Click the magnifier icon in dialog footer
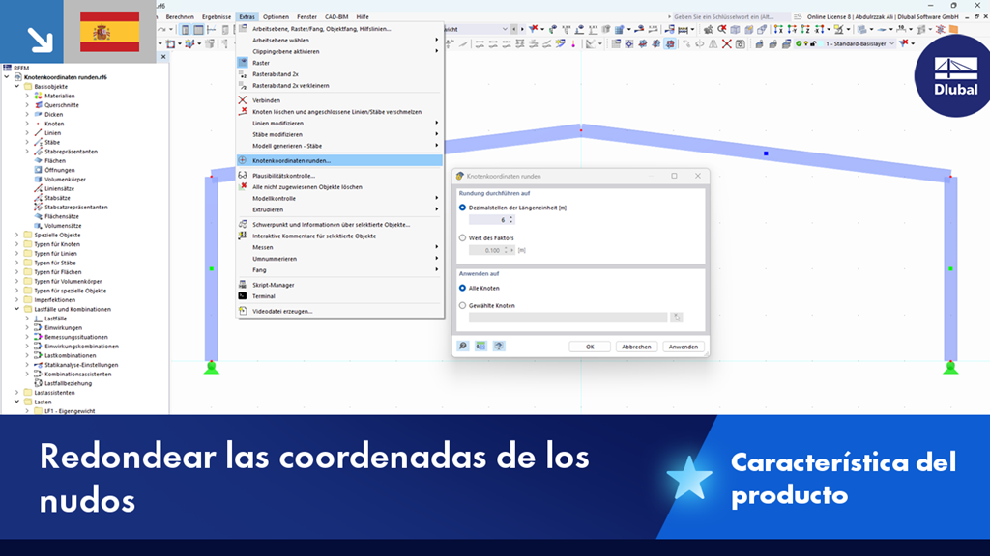990x556 pixels. point(463,347)
